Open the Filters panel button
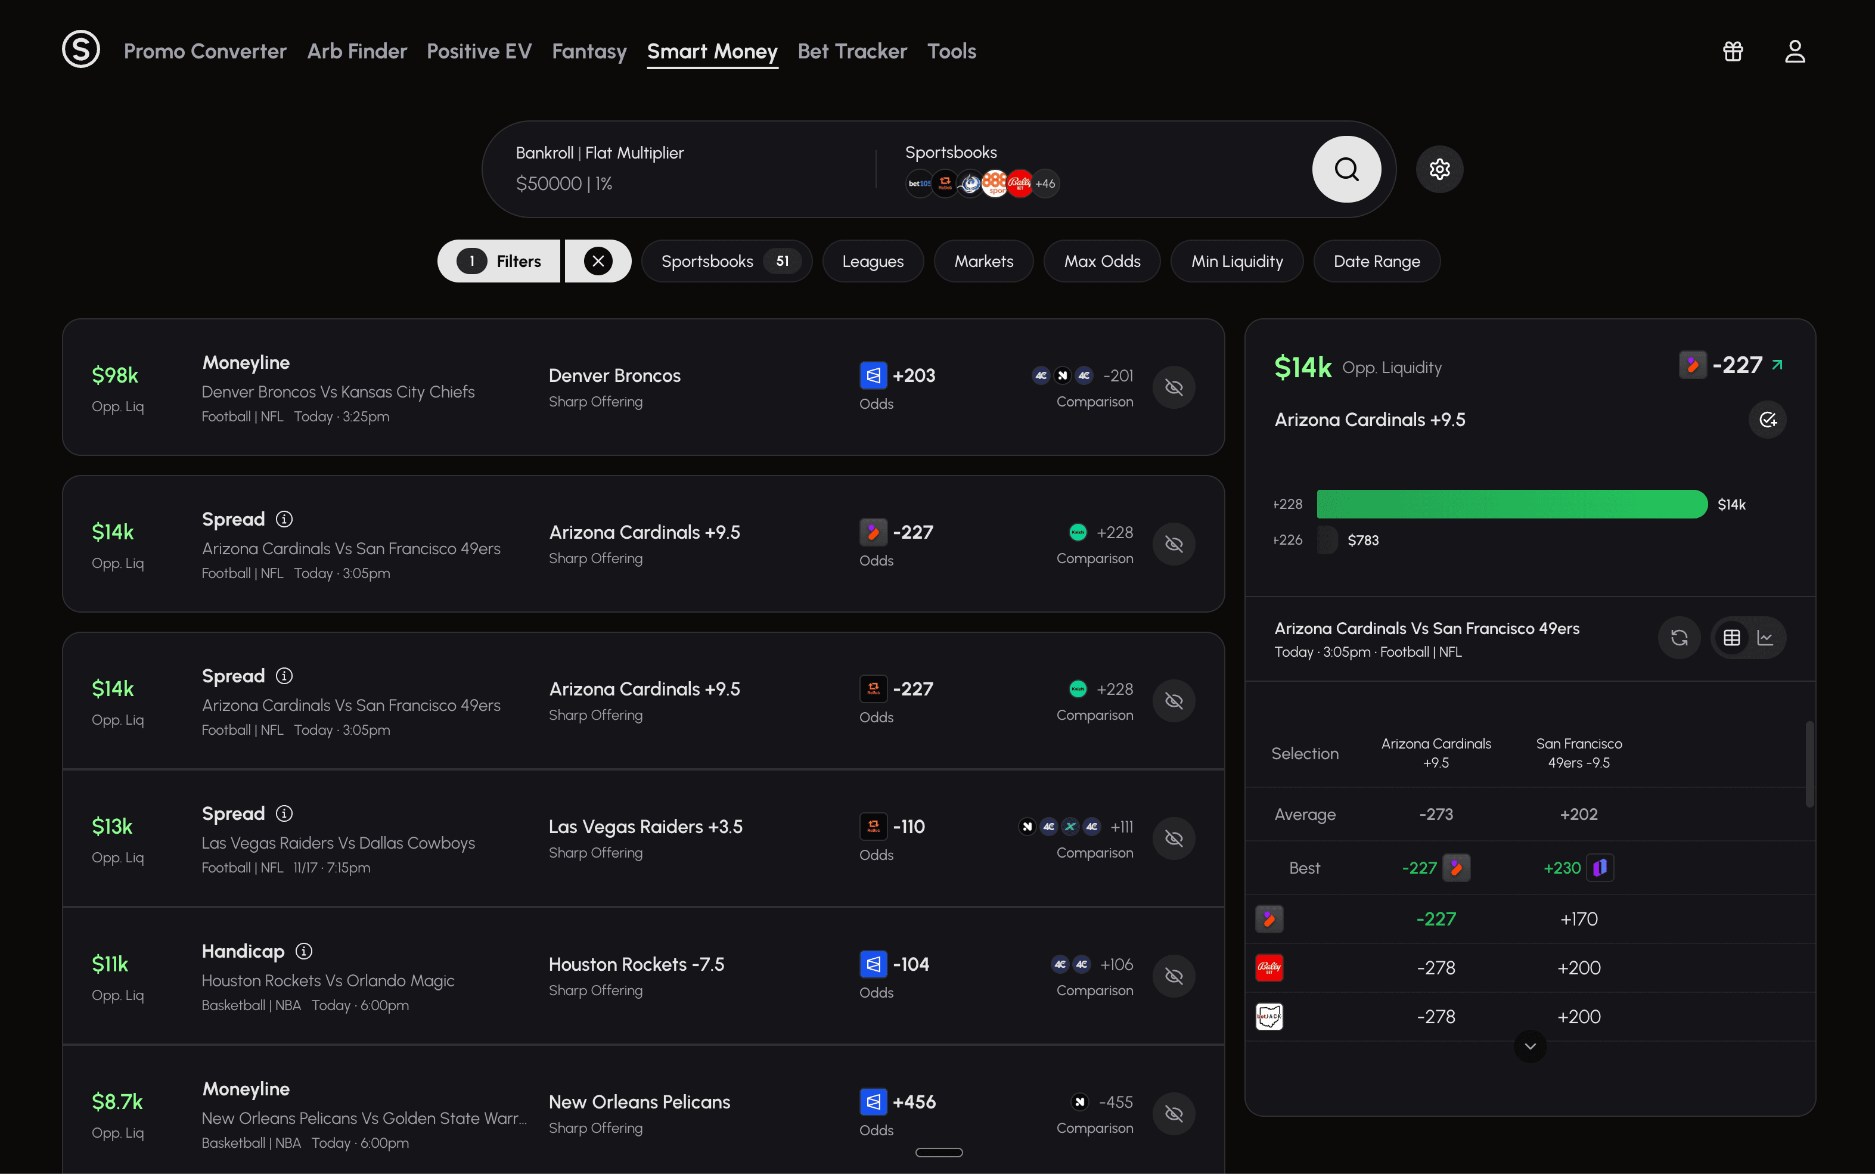This screenshot has height=1174, width=1875. tap(498, 261)
